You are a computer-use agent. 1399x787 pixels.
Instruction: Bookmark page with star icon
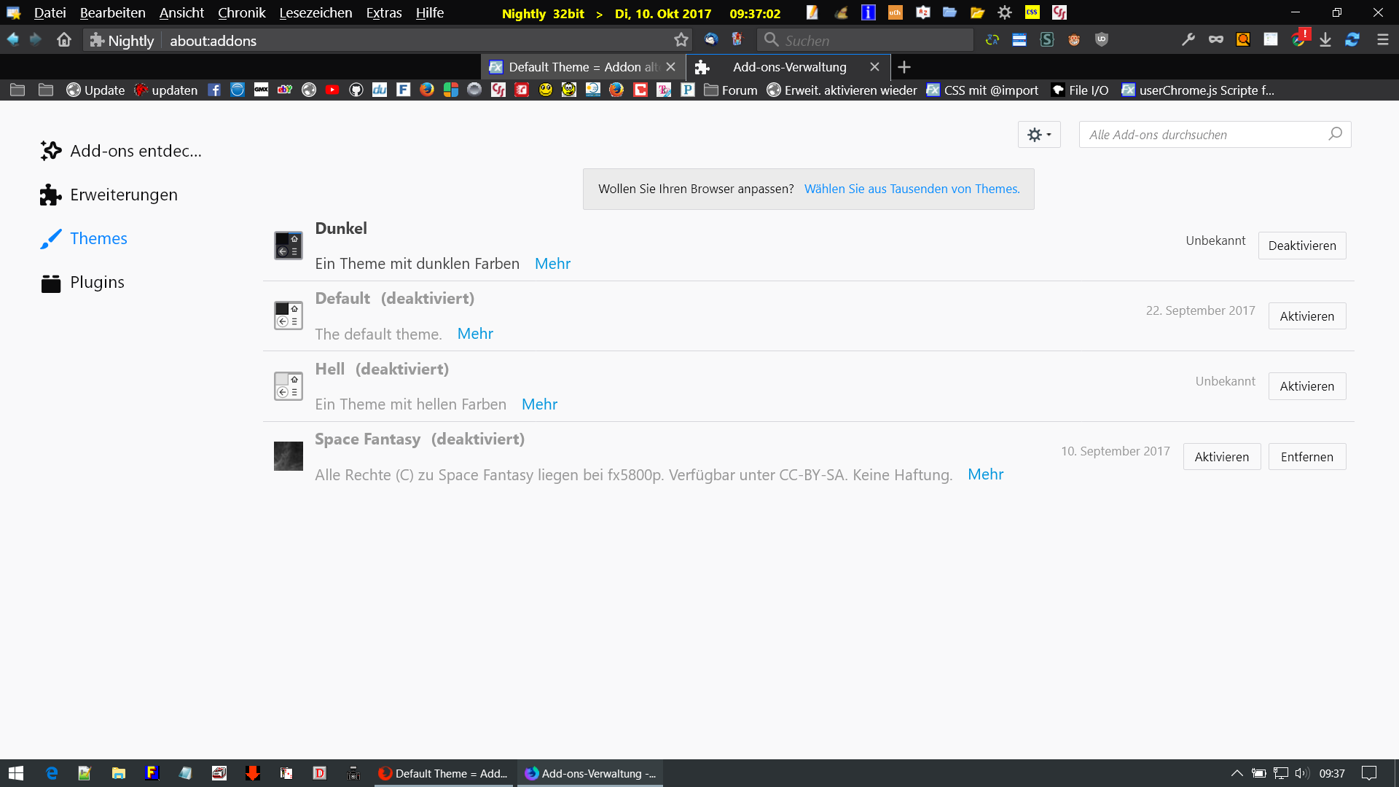point(681,40)
